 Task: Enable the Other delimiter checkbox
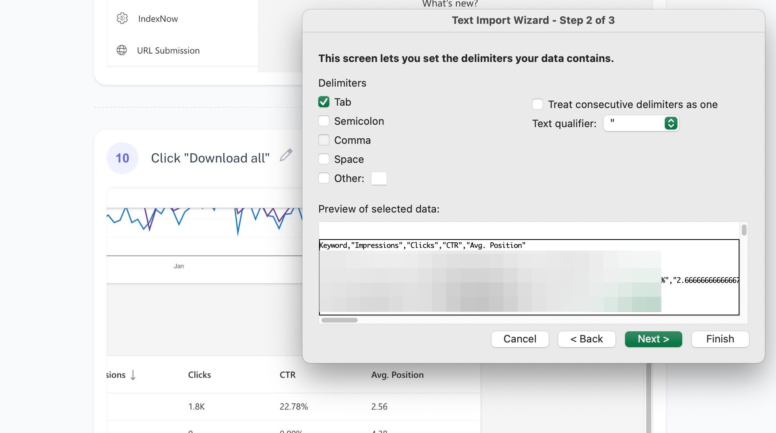(324, 178)
